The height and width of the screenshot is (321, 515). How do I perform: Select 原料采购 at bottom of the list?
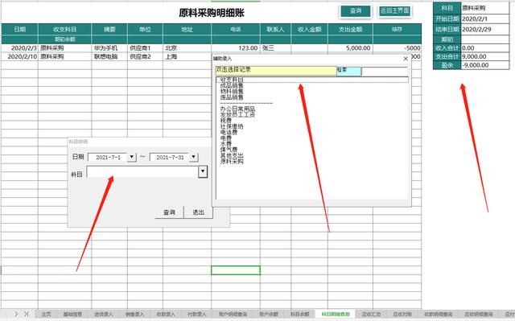pos(232,161)
